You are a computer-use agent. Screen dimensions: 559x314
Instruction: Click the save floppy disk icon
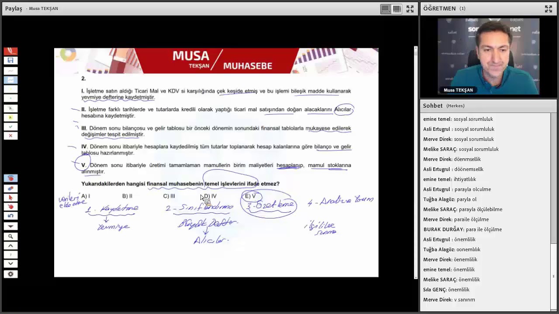10,61
